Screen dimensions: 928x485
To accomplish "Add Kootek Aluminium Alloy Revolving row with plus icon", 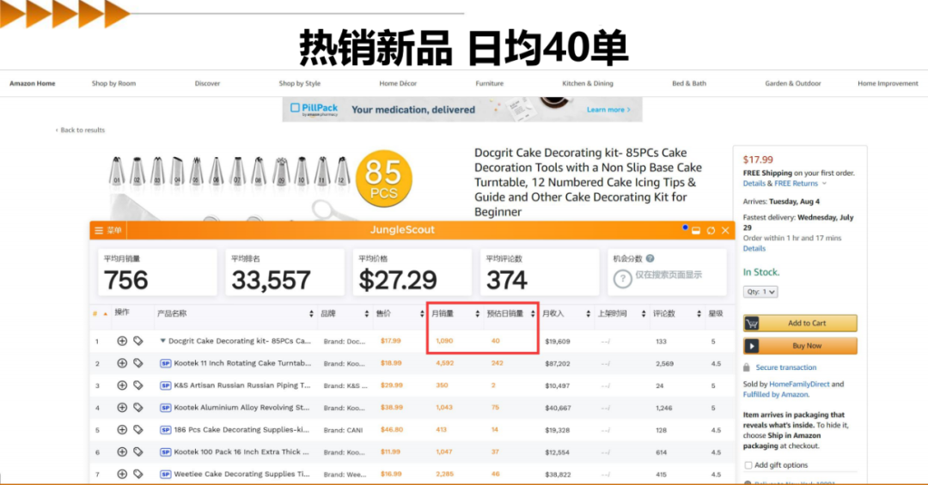I will 122,408.
